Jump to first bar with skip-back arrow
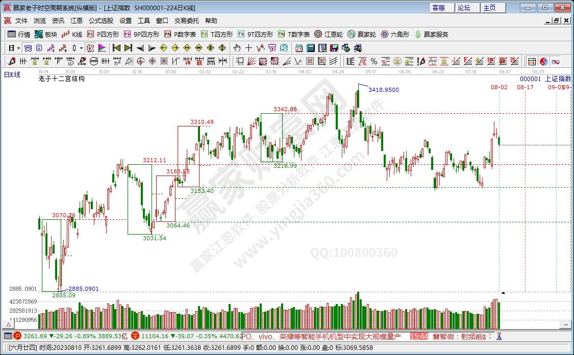Screen dimensions: 574x355 pyautogui.click(x=116, y=48)
